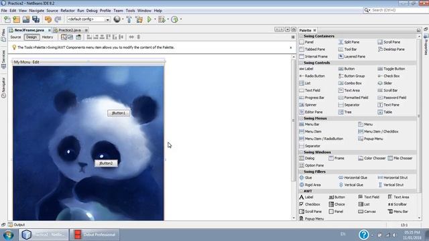Click jButton1 on the design form
Screen dimensions: 429x241
click(119, 113)
